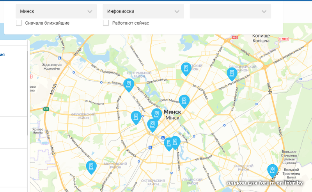Image resolution: width=312 pixels, height=192 pixels.
Task: Open the Минск city dropdown
Action: [x=56, y=11]
